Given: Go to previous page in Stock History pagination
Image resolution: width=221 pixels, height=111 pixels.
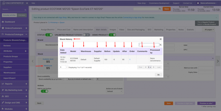Looking at the screenshot, I should (x=146, y=67).
